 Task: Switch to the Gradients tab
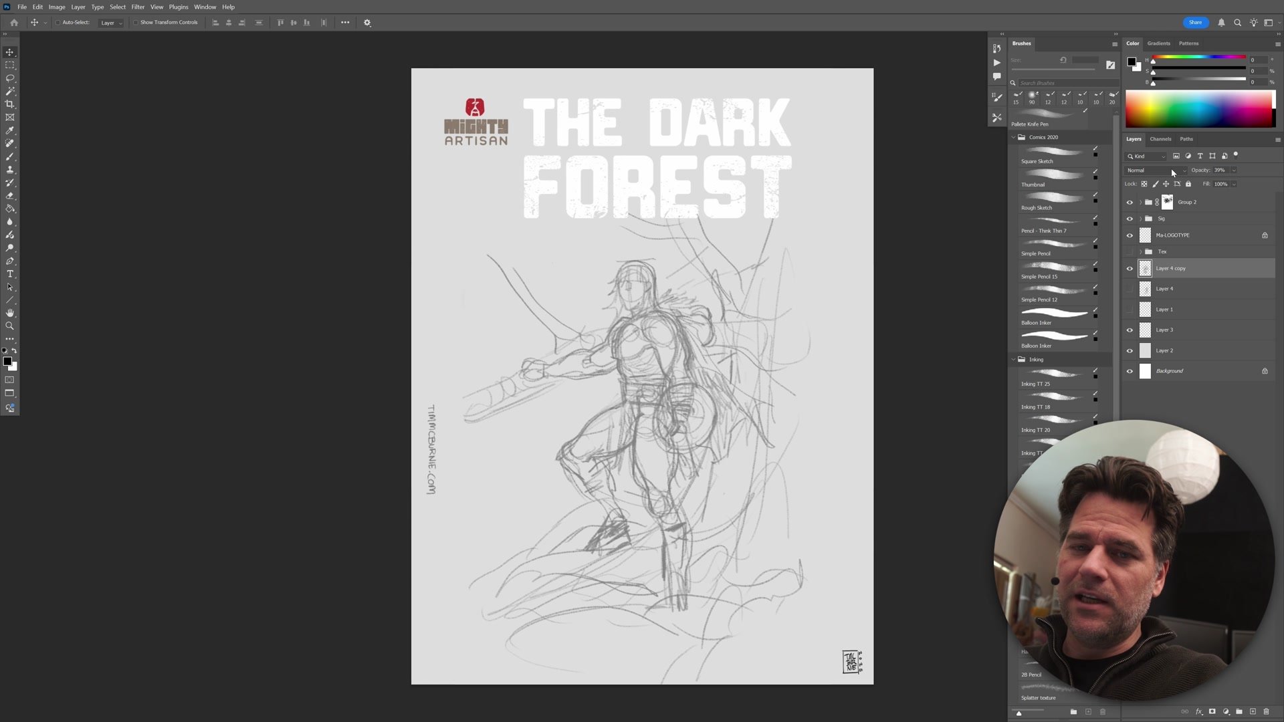click(x=1158, y=43)
